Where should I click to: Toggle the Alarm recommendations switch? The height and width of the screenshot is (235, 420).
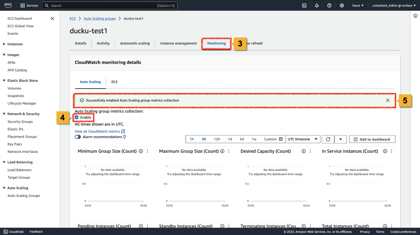tap(77, 137)
